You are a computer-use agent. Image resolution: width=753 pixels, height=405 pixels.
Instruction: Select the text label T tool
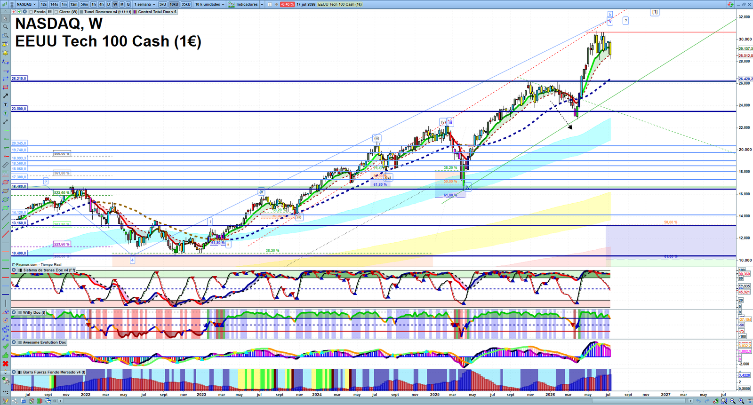[x=5, y=104]
